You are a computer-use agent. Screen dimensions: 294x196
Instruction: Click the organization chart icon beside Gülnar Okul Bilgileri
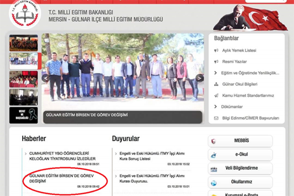click(216, 84)
